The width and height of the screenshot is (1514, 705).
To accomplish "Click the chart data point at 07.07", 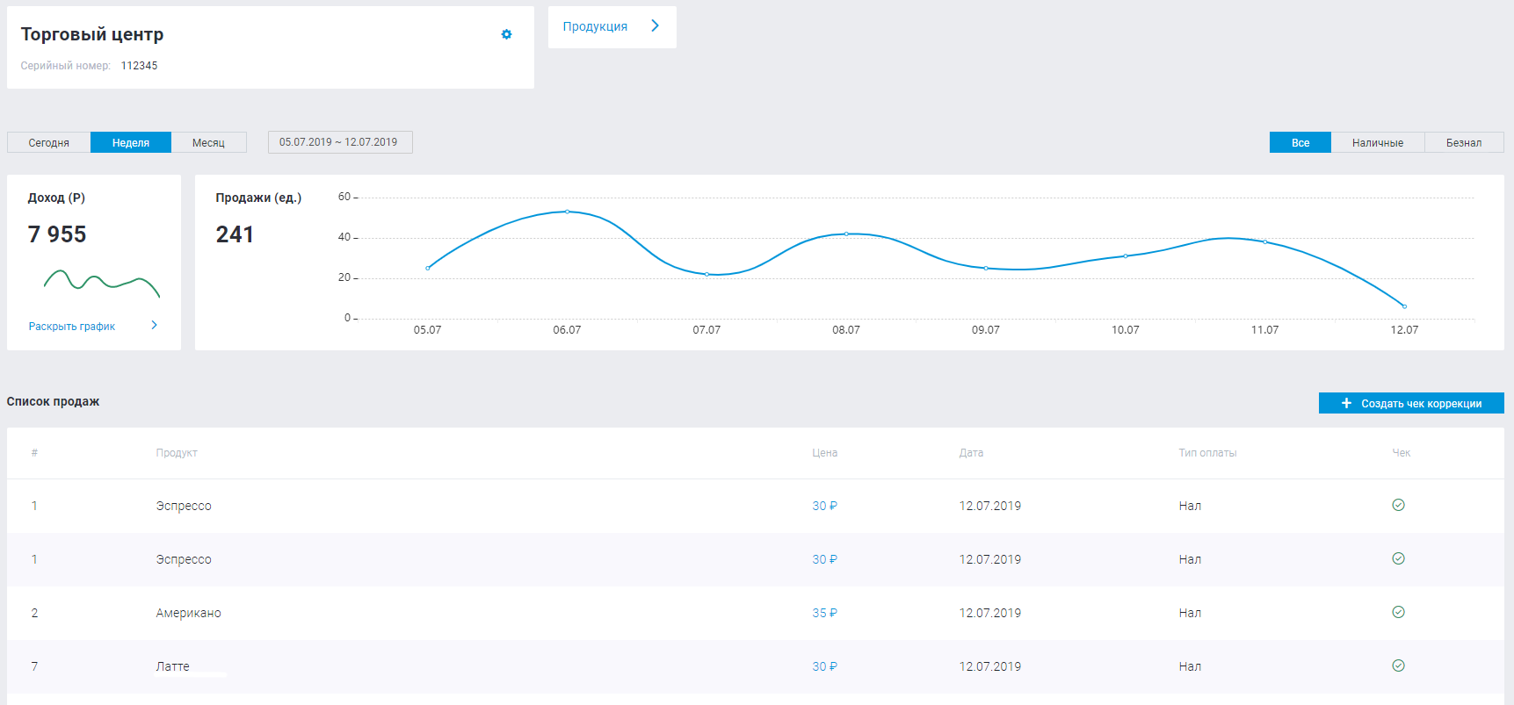I will click(x=706, y=274).
